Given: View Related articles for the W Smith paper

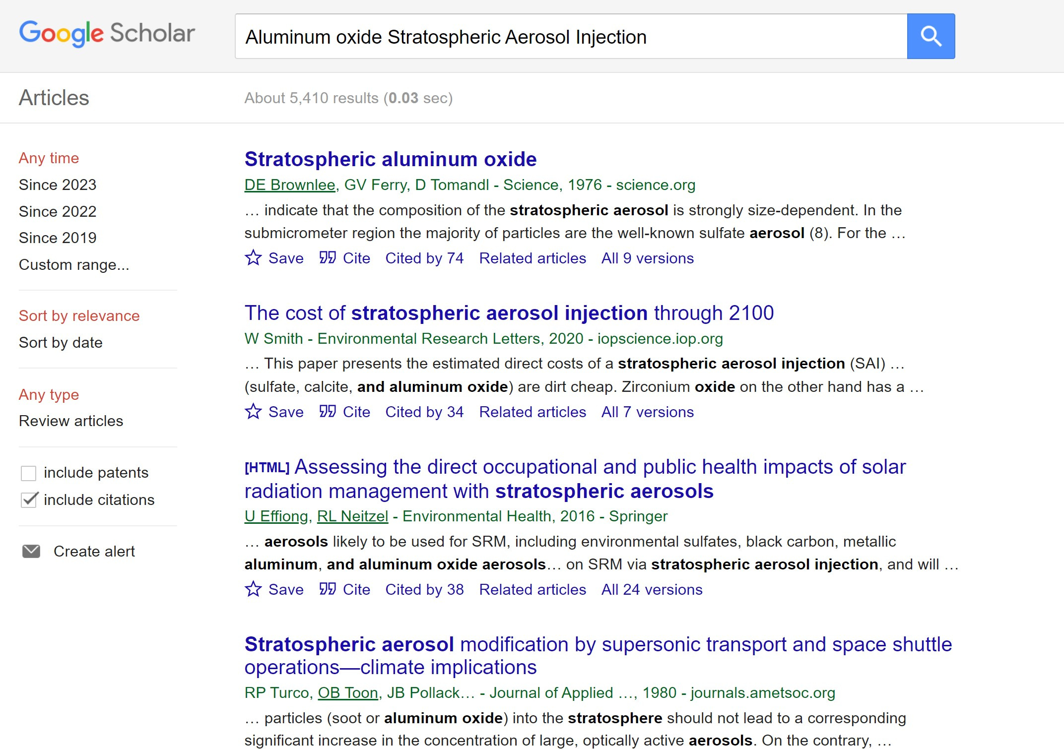Looking at the screenshot, I should click(532, 412).
